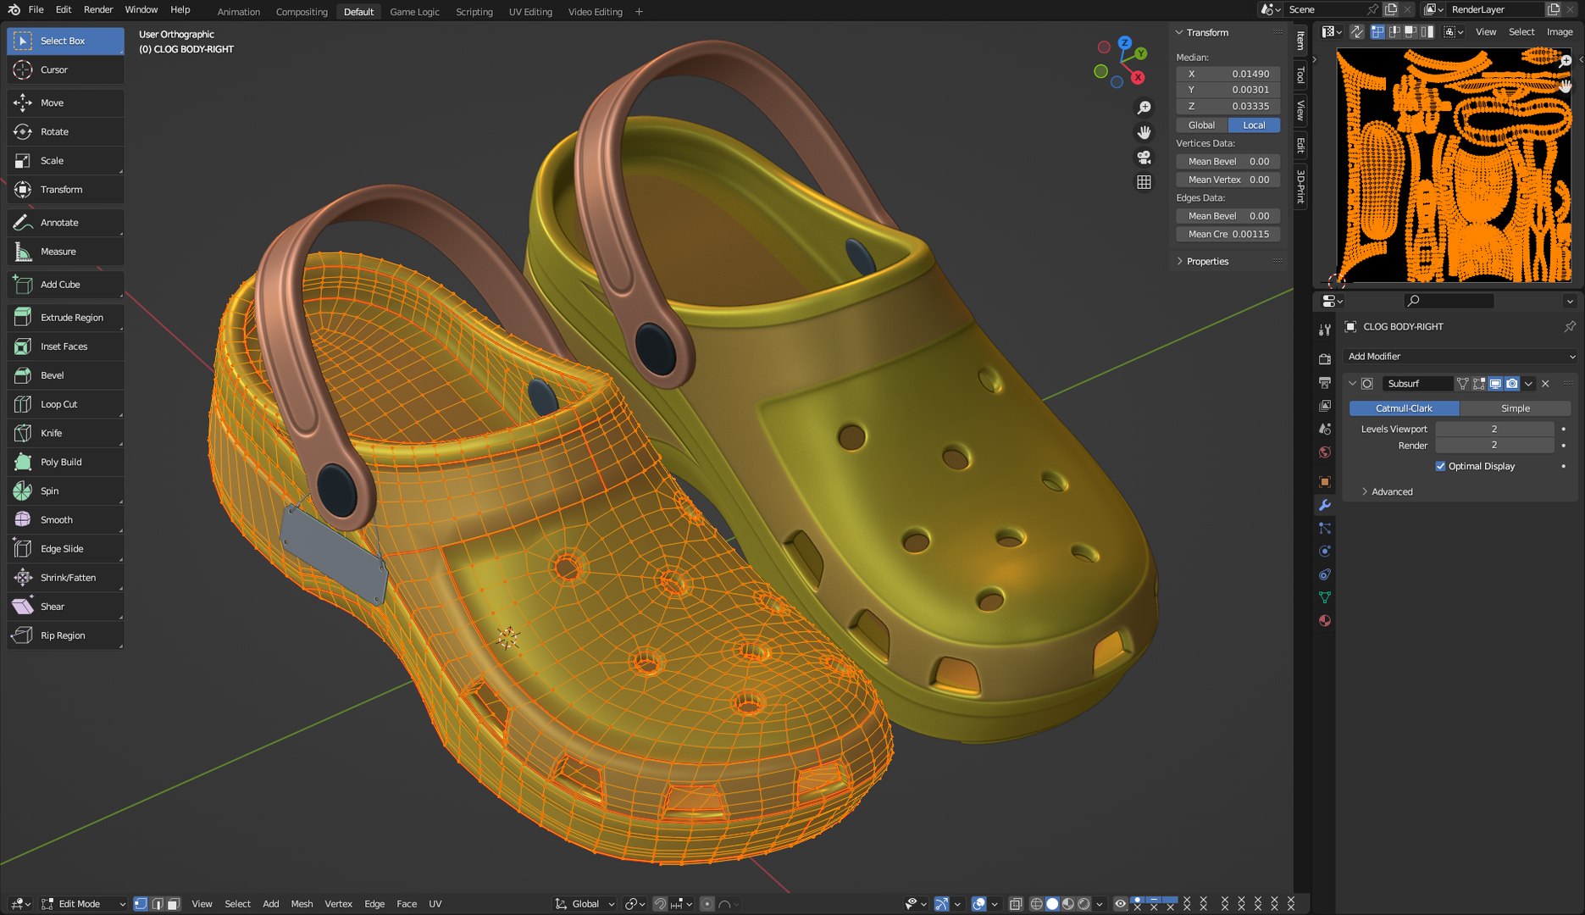
Task: Select the Measure tool
Action: click(65, 252)
